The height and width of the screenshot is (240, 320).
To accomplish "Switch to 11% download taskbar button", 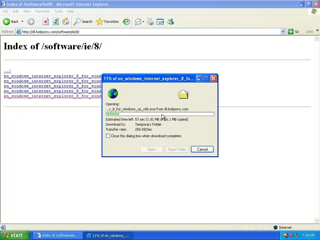I will (108, 235).
